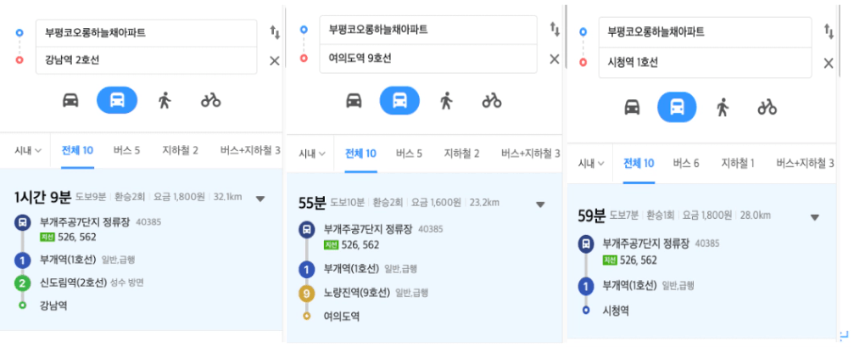Viewport: 854px width, 347px height.
Task: Expand the 59분 route details
Action: (815, 217)
